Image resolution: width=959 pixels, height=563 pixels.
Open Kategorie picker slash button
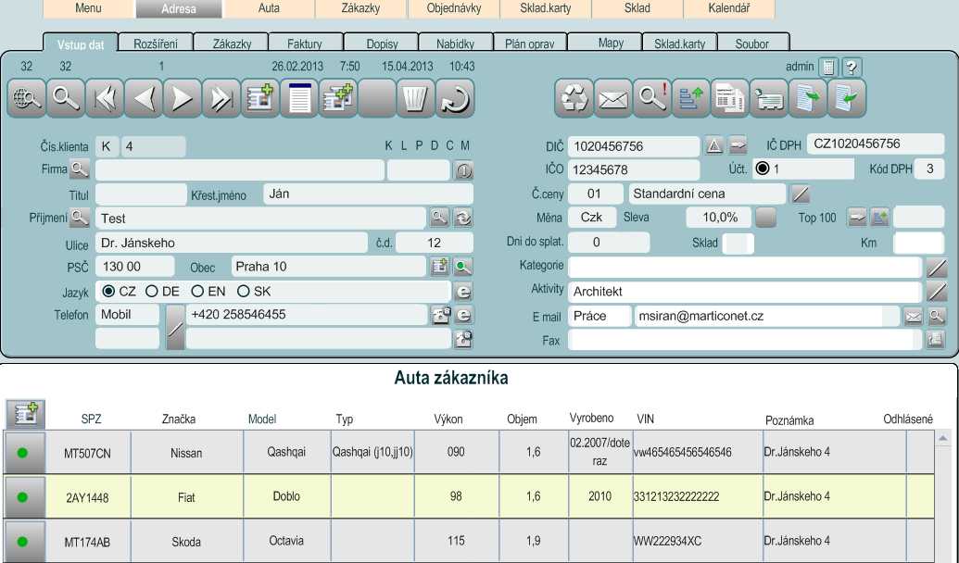(x=937, y=267)
